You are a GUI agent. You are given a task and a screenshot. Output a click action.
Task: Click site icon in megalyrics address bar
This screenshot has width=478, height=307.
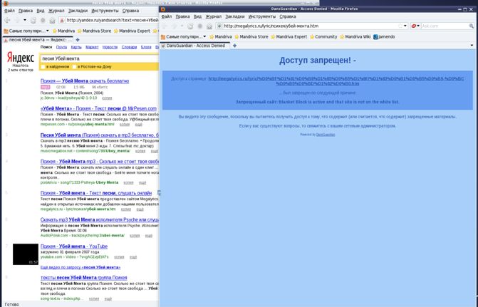point(219,26)
